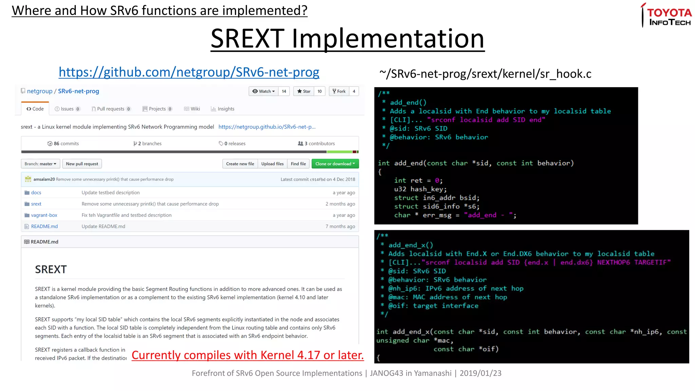
Task: Open the srext folder
Action: 36,204
